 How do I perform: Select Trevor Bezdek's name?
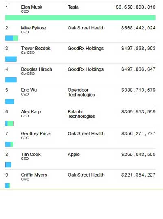tap(35, 48)
